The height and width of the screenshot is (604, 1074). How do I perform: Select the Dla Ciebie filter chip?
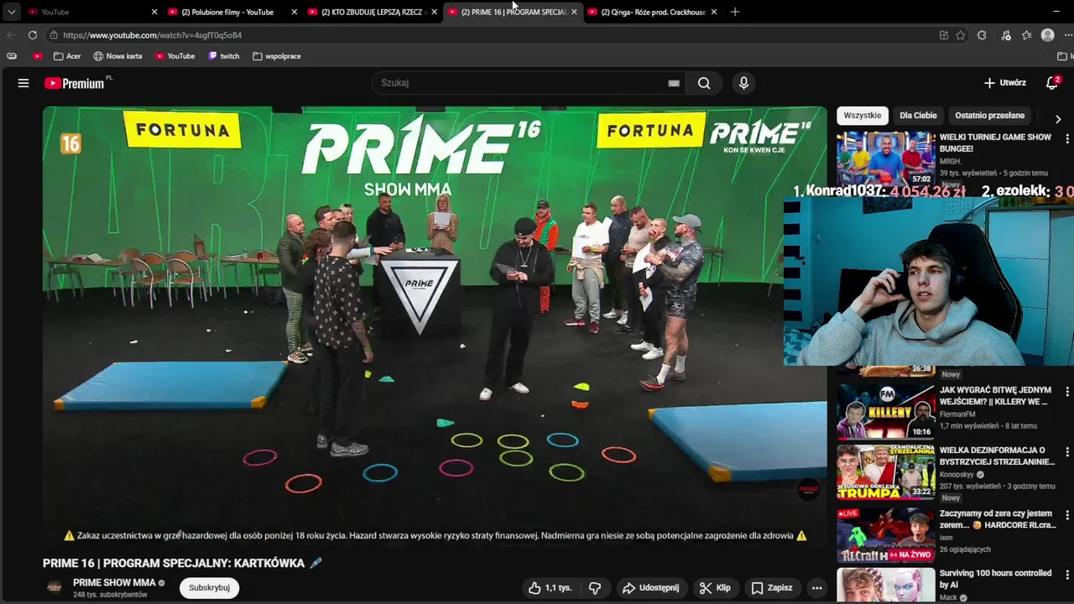(x=918, y=116)
